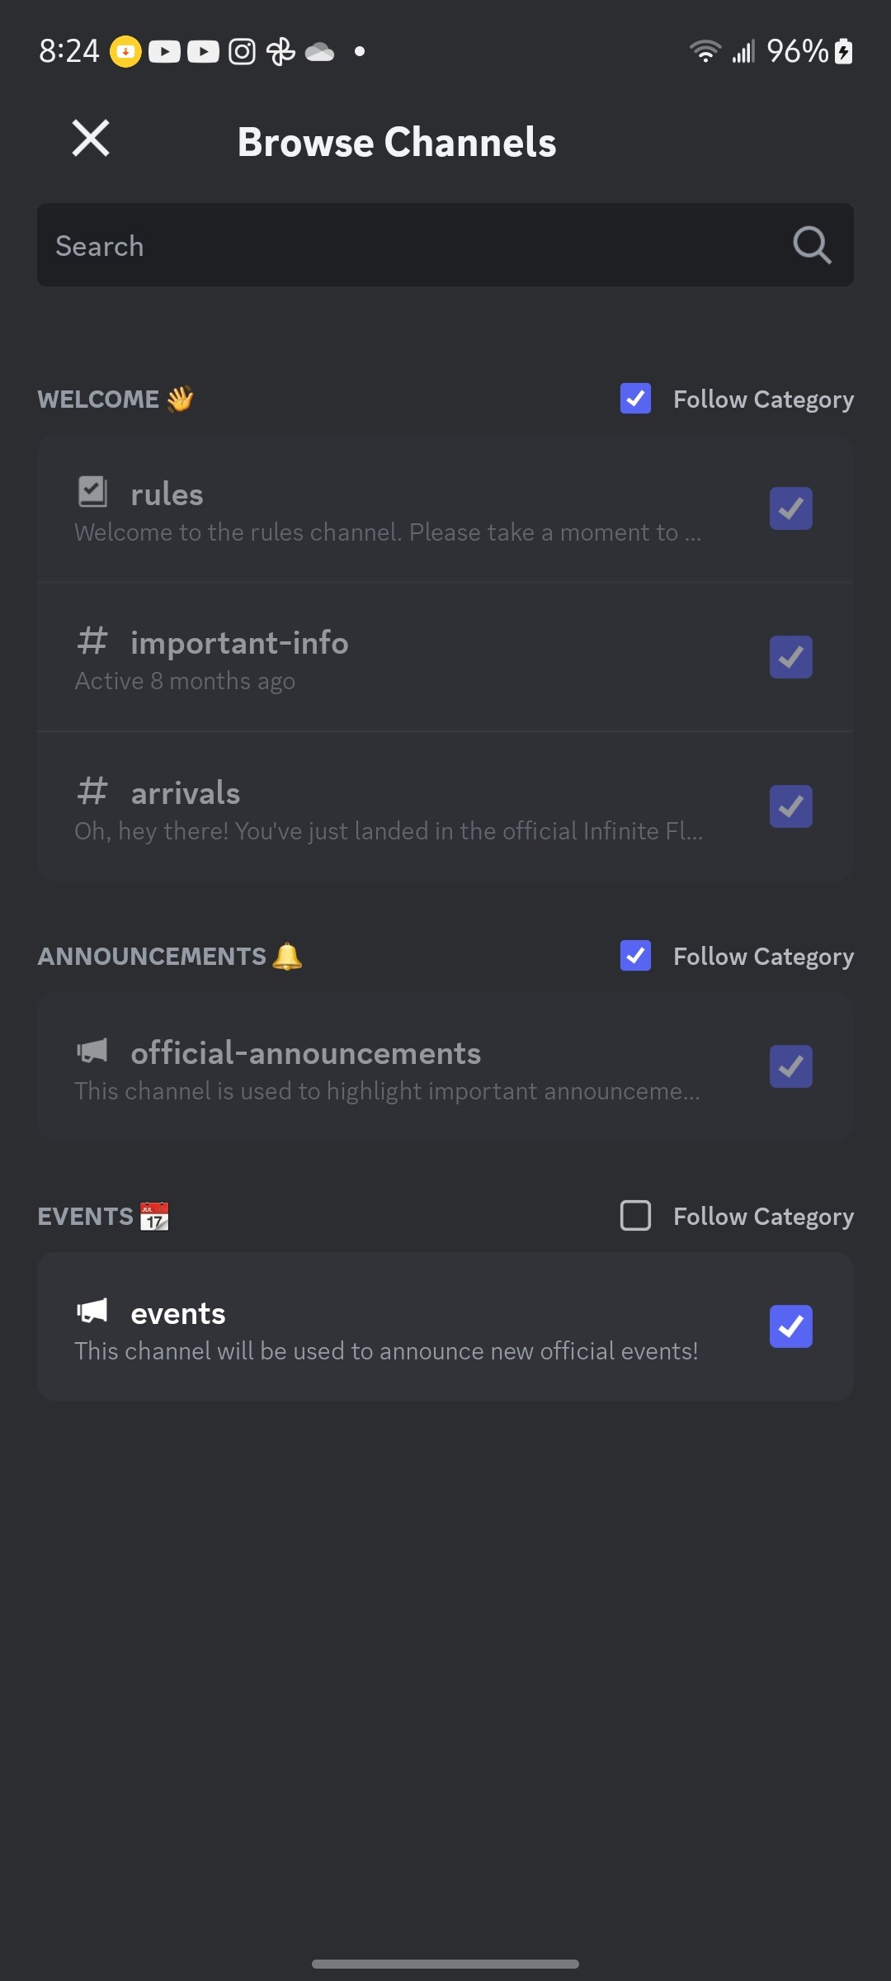Untick Follow Category for ANNOUNCEMENTS
This screenshot has width=891, height=1981.
click(635, 956)
